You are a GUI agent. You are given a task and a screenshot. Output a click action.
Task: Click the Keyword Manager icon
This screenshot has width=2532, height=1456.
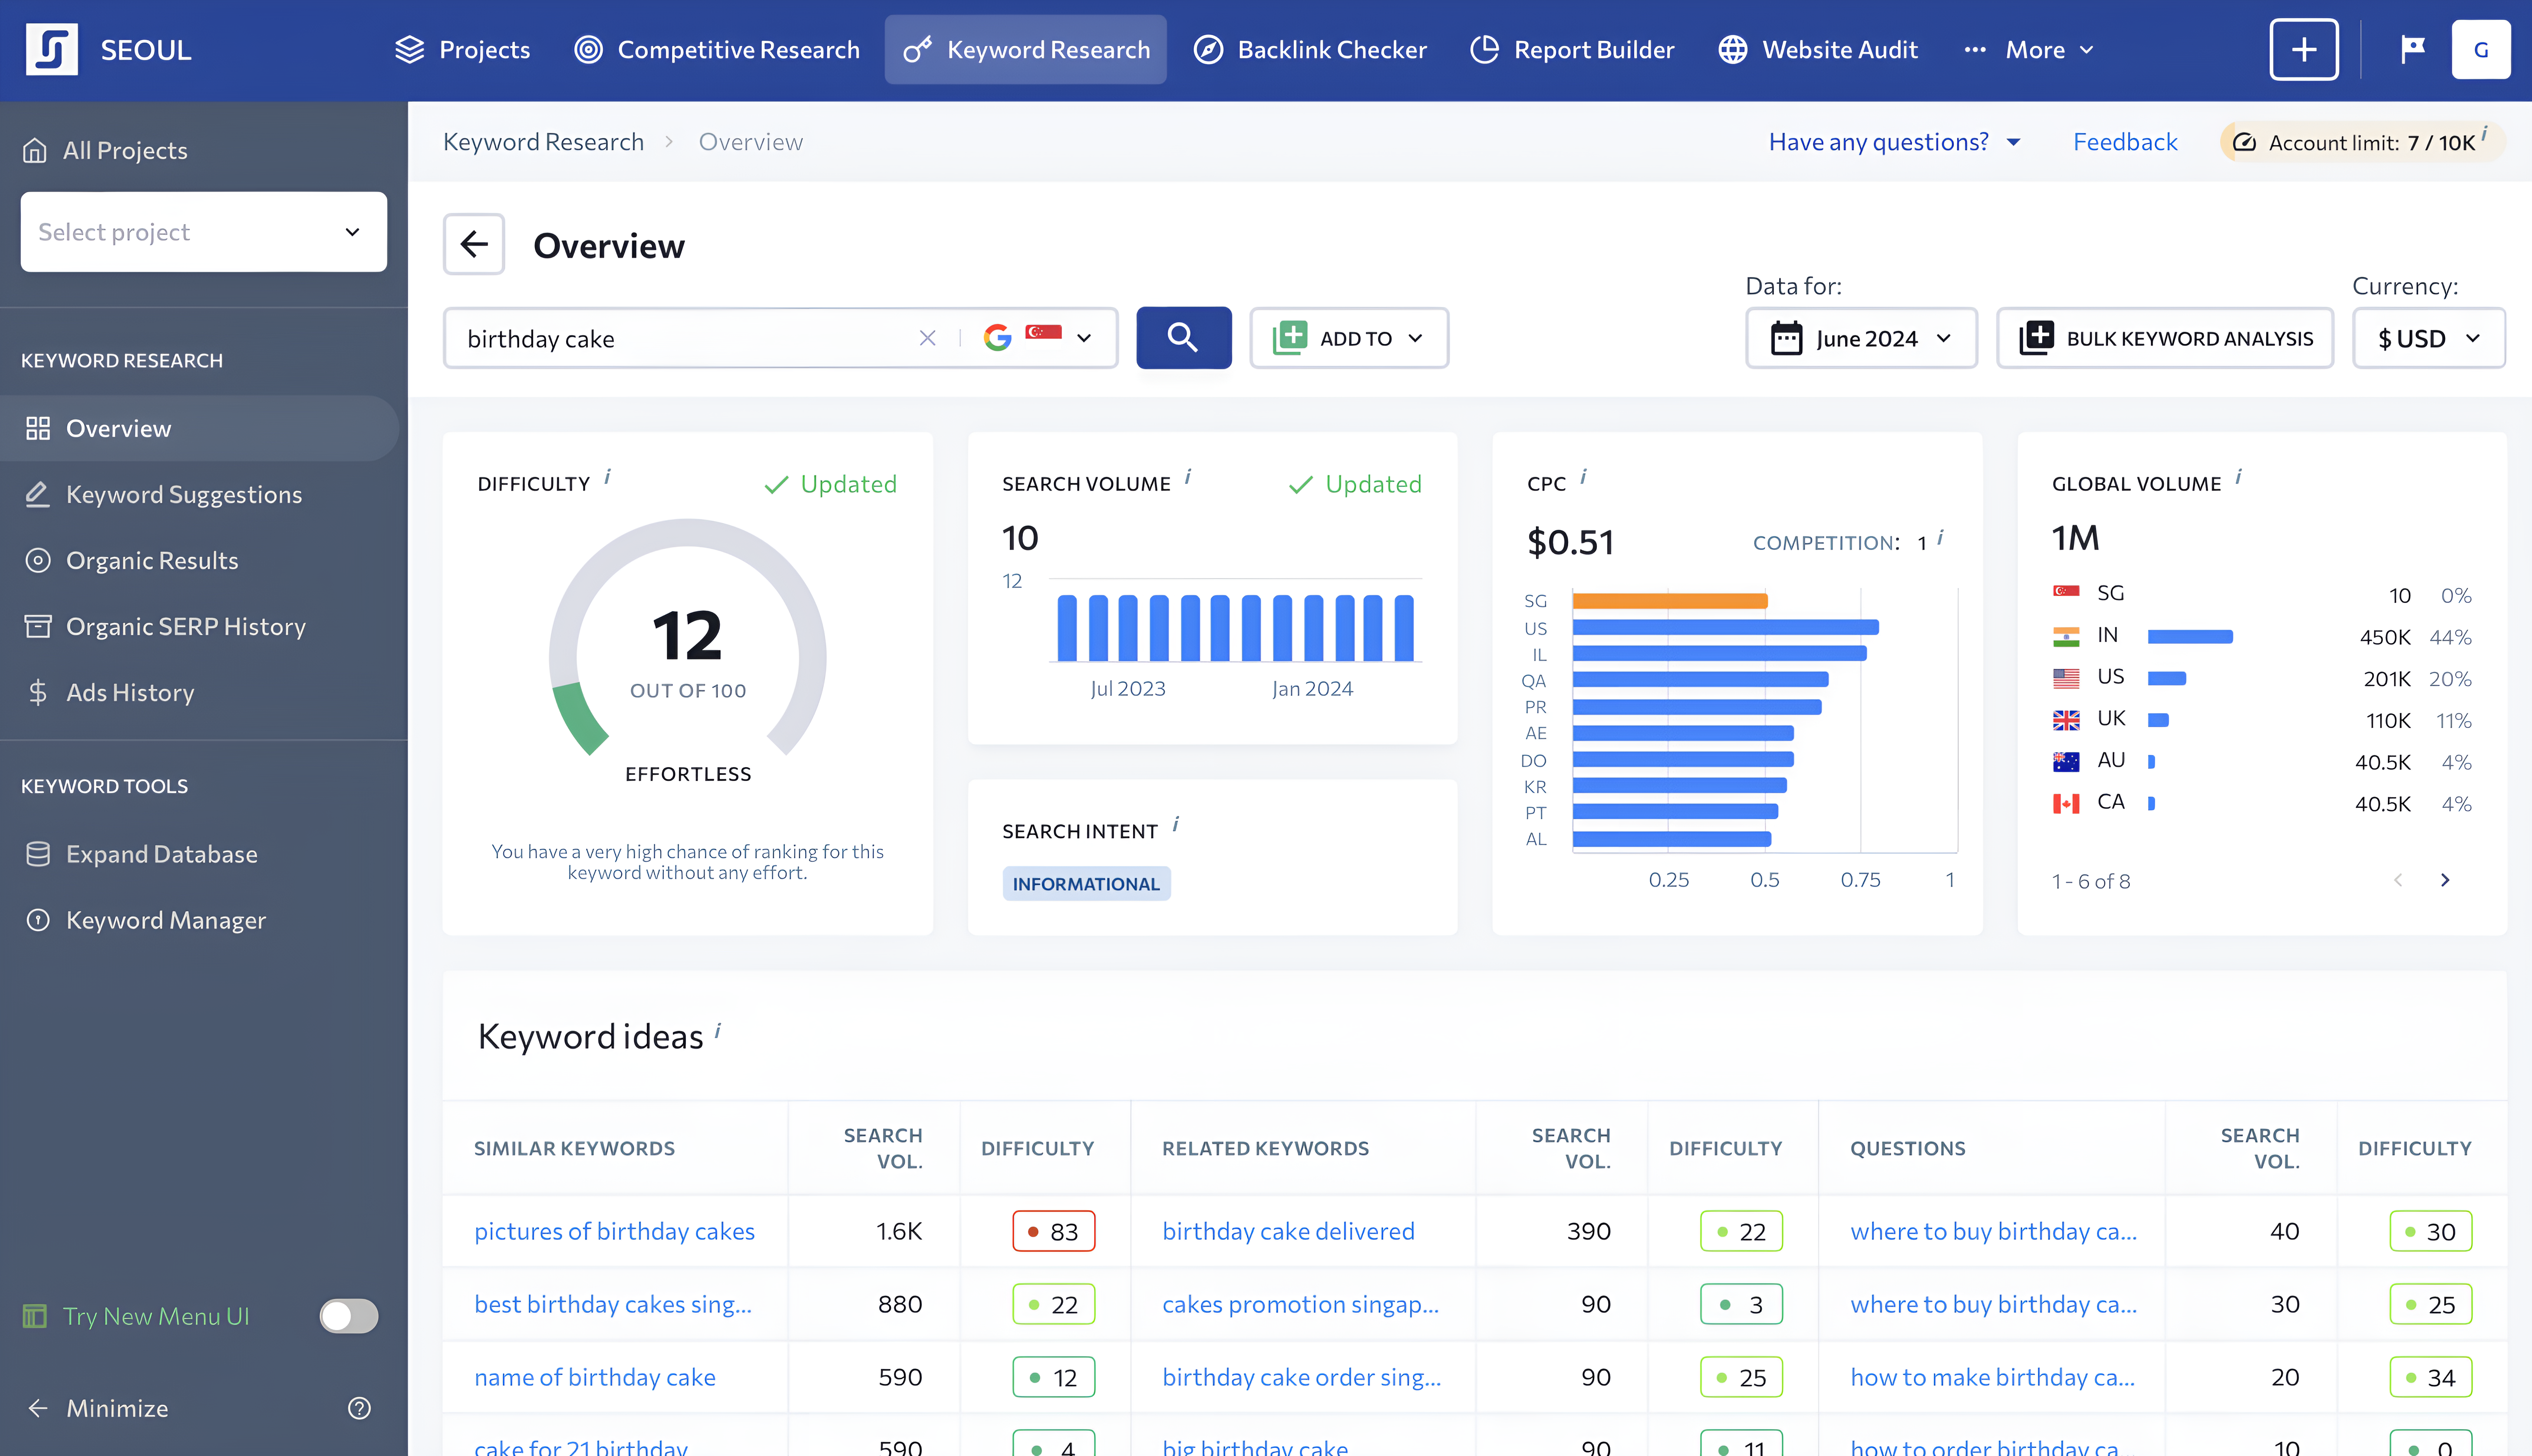38,920
